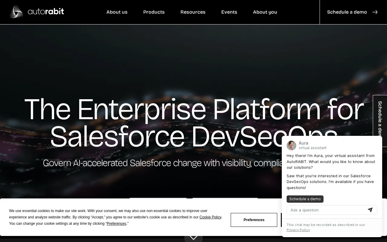Click the Schedule a demo chat chip
387x242 pixels.
(x=305, y=199)
